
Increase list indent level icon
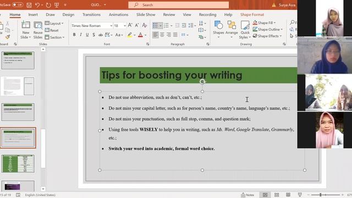pos(184,25)
